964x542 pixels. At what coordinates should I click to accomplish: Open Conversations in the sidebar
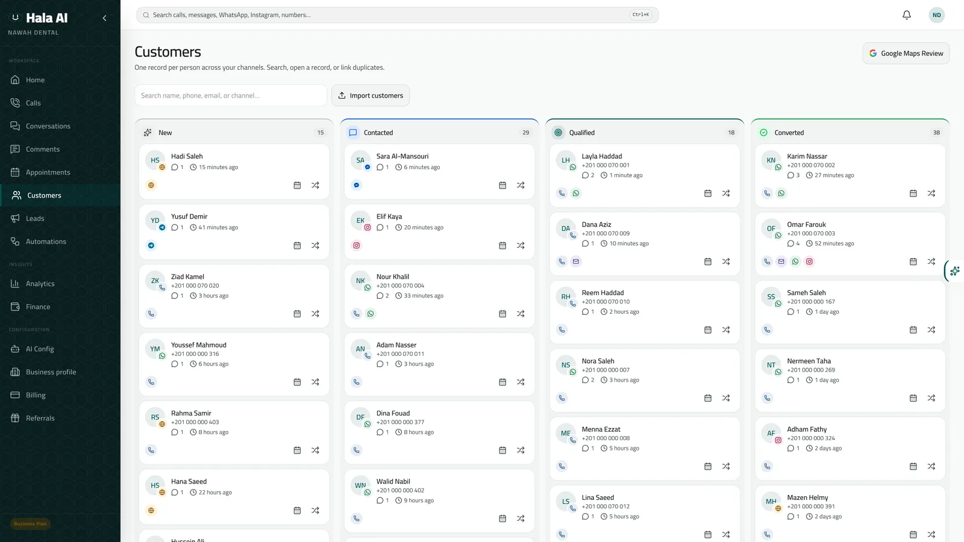(60, 126)
